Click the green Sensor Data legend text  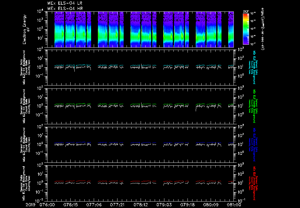pyautogui.click(x=253, y=106)
